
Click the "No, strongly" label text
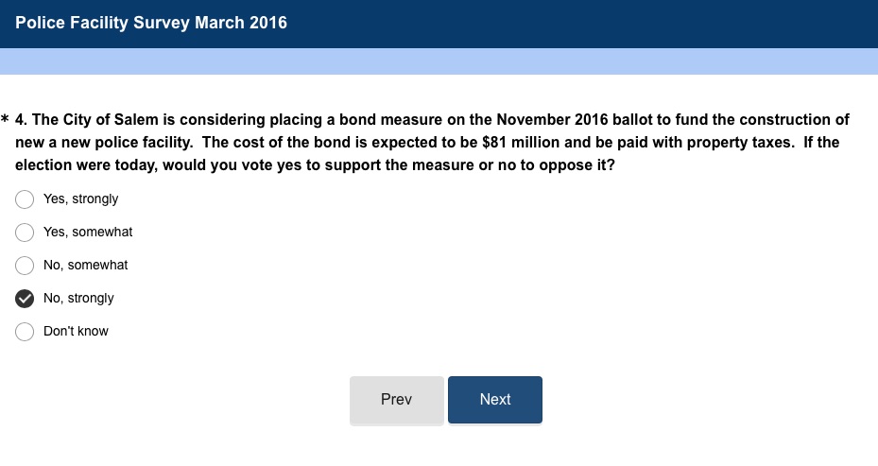tap(78, 299)
